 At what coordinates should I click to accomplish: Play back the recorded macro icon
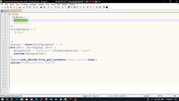[94, 7]
